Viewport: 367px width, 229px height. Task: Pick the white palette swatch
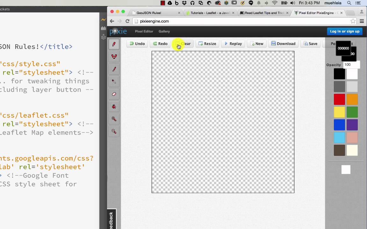pyautogui.click(x=352, y=74)
